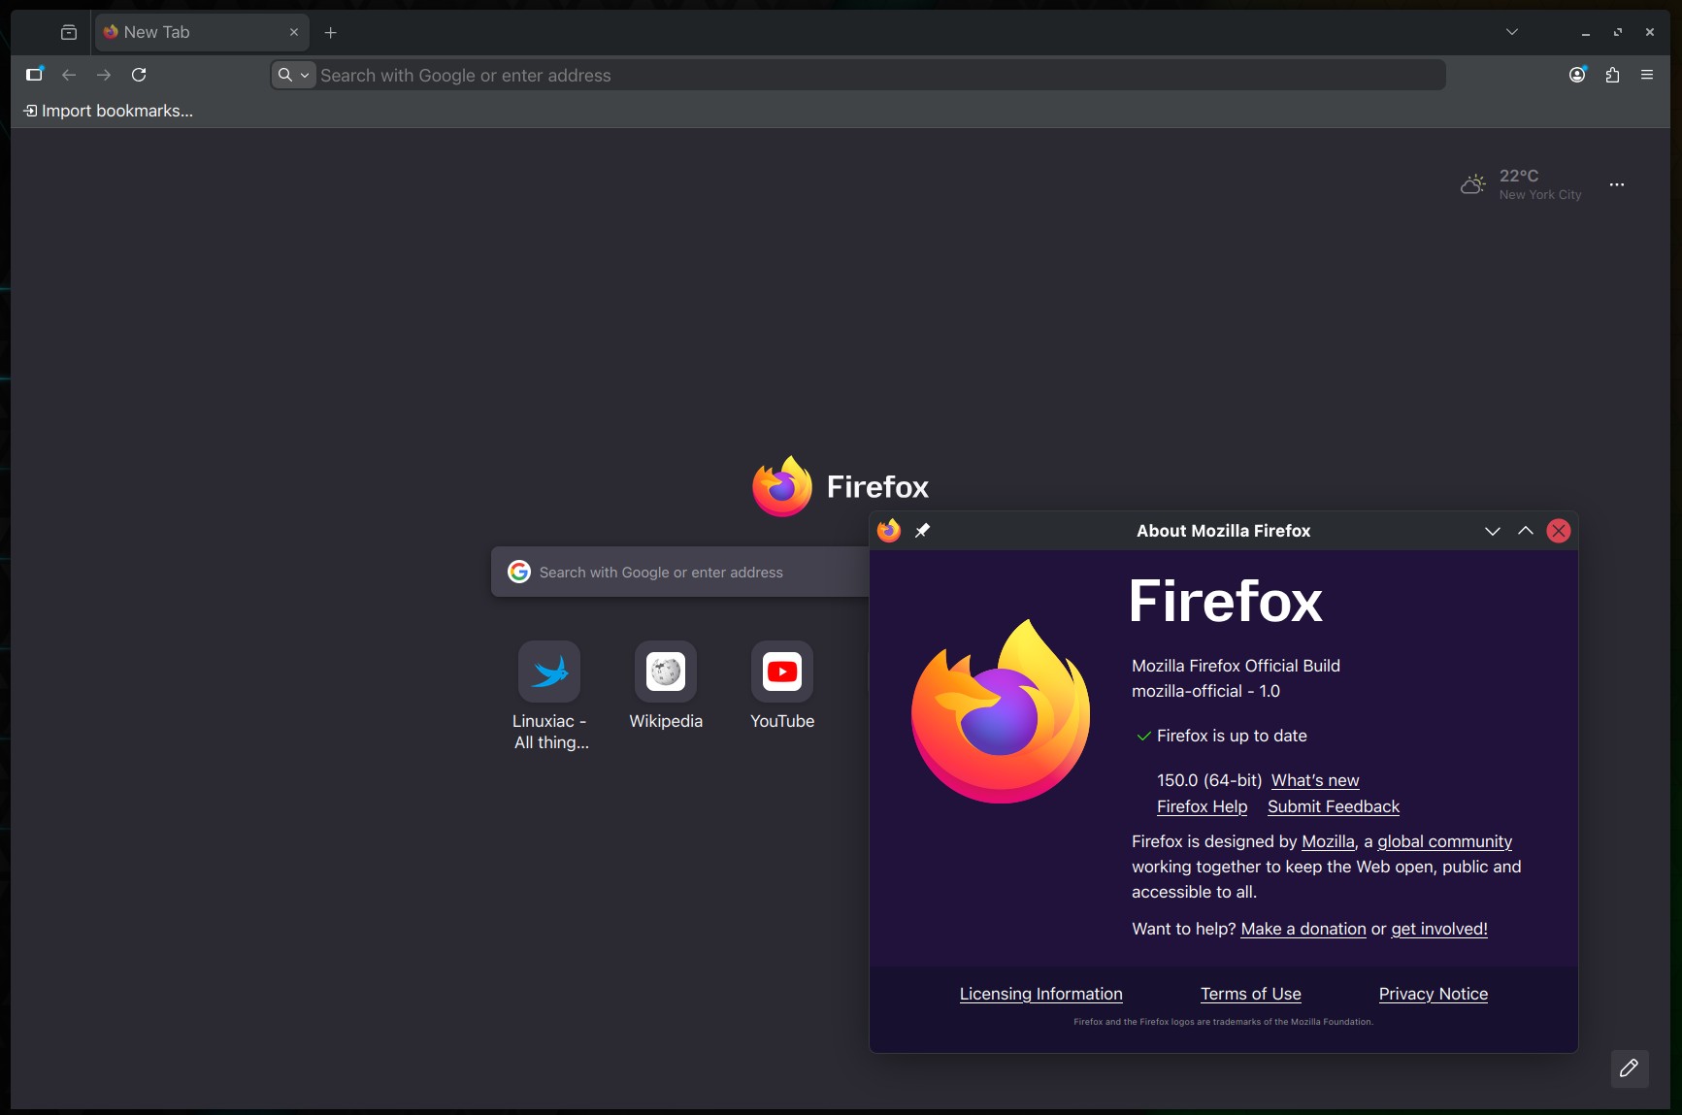Image resolution: width=1682 pixels, height=1115 pixels.
Task: Open a new tab with plus button
Action: [330, 32]
